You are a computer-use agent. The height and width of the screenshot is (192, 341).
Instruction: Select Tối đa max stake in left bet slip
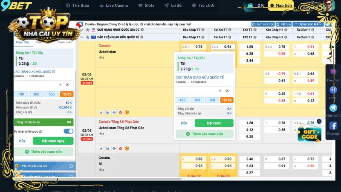[66, 94]
